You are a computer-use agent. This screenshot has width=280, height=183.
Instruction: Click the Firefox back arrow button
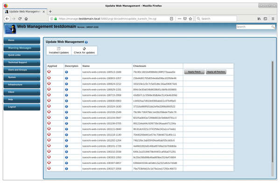coord(7,19)
